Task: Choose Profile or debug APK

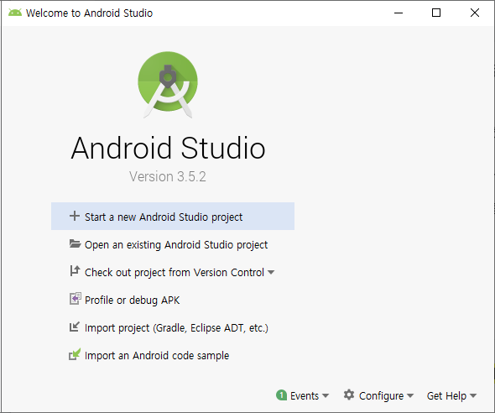Action: 173,300
